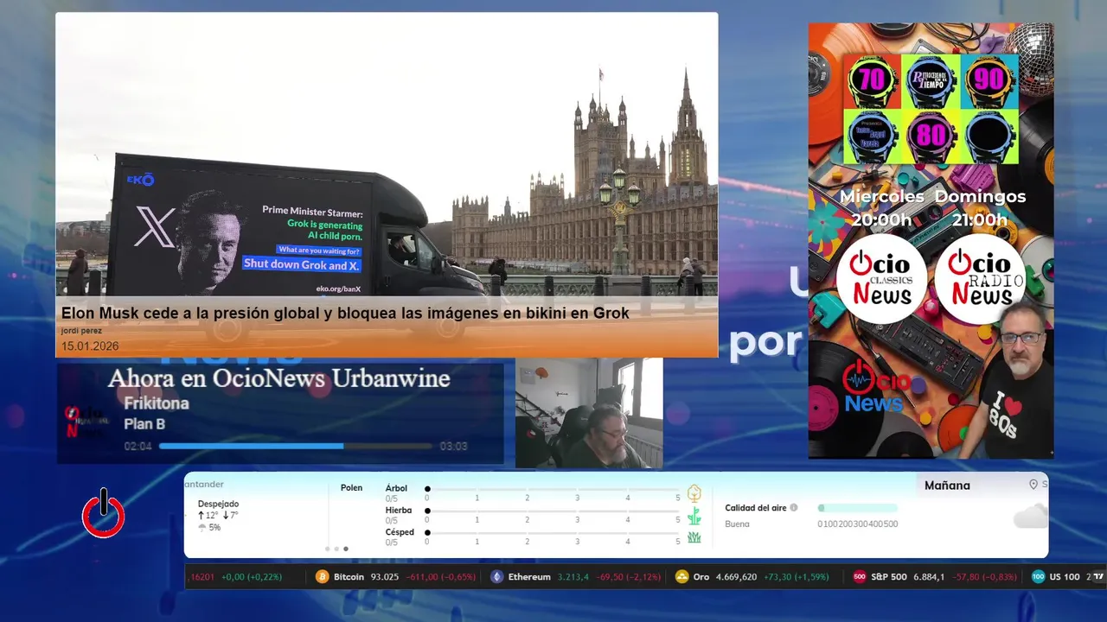The width and height of the screenshot is (1107, 622).
Task: Click the Oro ticker label
Action: pyautogui.click(x=701, y=577)
